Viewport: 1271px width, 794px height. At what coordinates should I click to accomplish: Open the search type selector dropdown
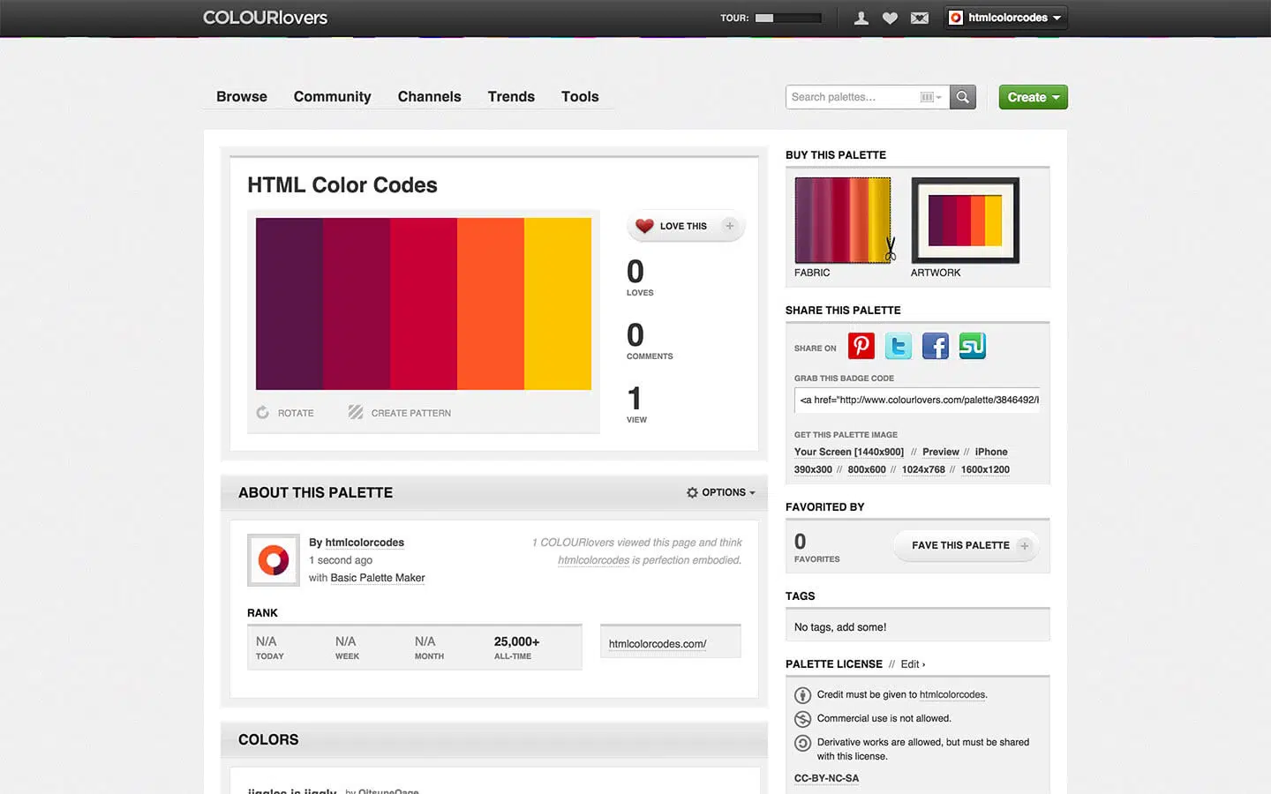[930, 97]
